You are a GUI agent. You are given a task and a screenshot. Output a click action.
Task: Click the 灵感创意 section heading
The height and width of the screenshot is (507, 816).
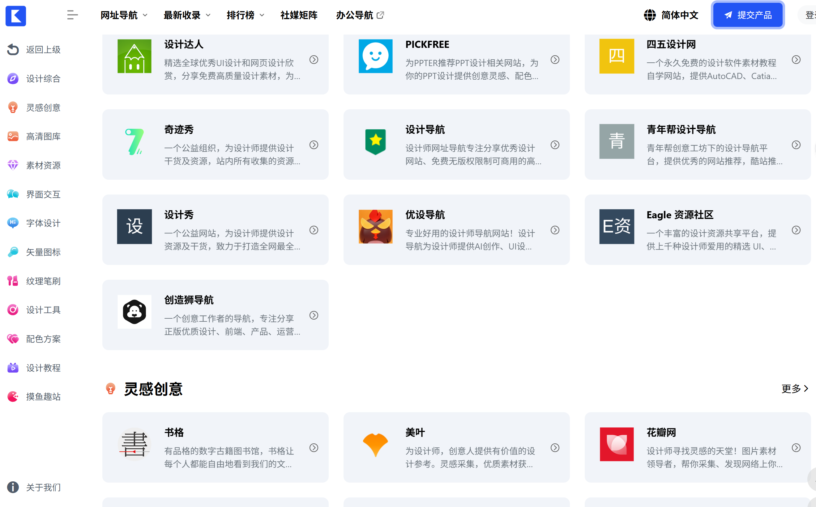(x=153, y=389)
